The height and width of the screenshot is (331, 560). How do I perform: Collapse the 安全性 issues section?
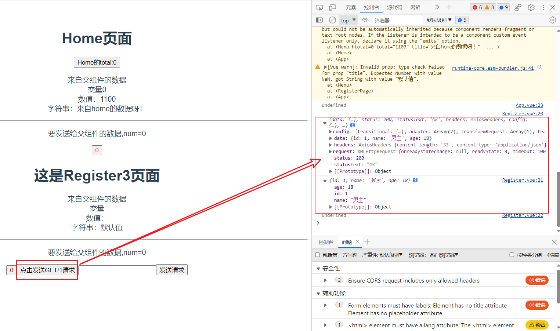pyautogui.click(x=318, y=269)
